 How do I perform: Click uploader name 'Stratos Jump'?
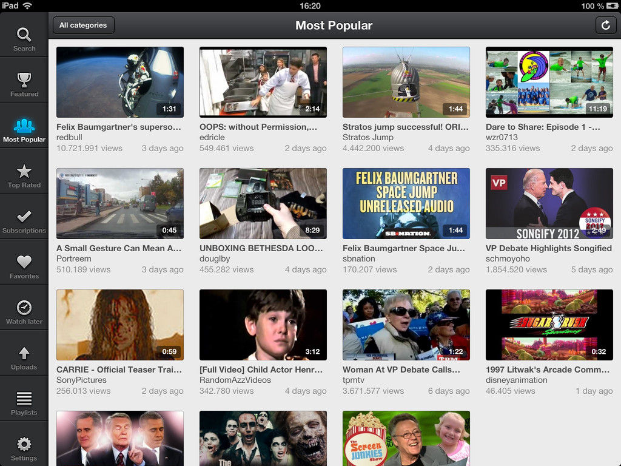368,137
